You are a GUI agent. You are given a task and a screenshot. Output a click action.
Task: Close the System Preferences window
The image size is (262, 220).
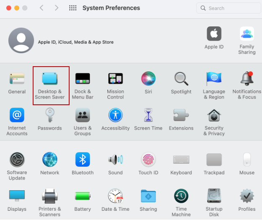[9, 8]
